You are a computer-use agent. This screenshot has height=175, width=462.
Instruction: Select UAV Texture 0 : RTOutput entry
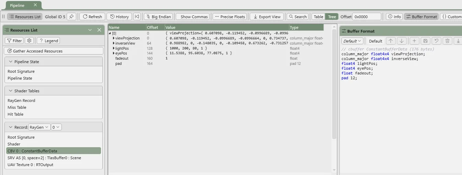30,165
